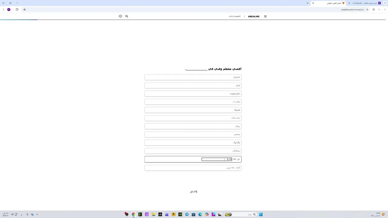Image resolution: width=388 pixels, height=218 pixels.
Task: Open Microsoft Edge from the taskbar
Action: [x=200, y=214]
